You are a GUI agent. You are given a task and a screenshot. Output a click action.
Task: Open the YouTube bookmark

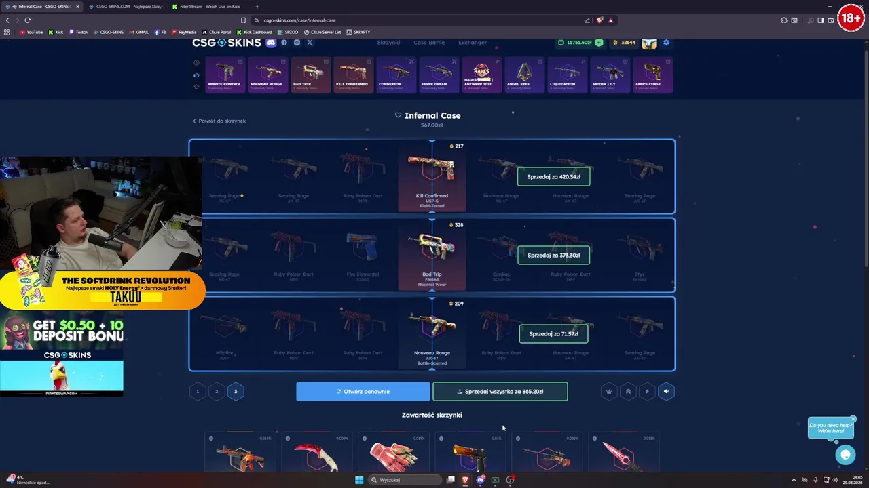pos(31,32)
